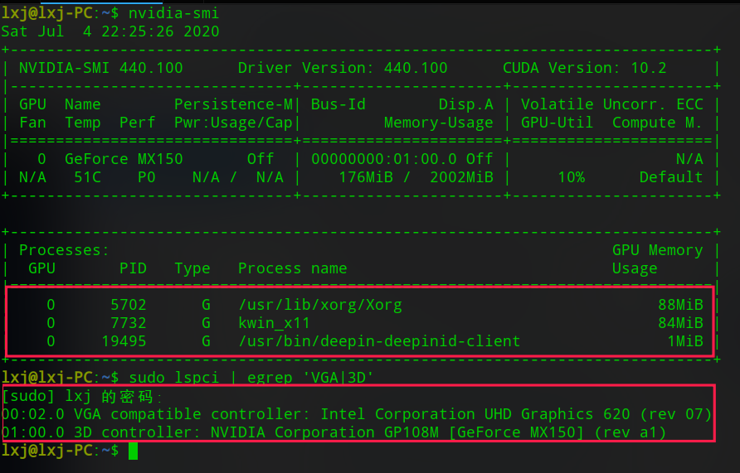740x473 pixels.
Task: Click 'Disp.A' column header
Action: point(465,104)
